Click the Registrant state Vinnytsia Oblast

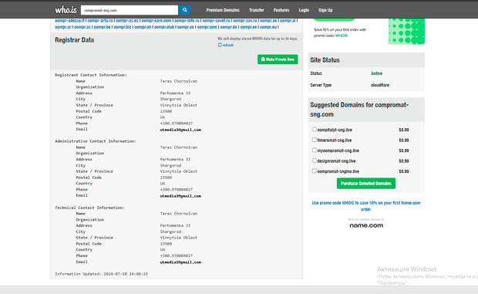point(179,105)
